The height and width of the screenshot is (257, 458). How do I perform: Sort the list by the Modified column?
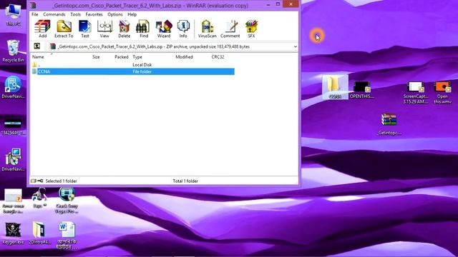point(184,57)
